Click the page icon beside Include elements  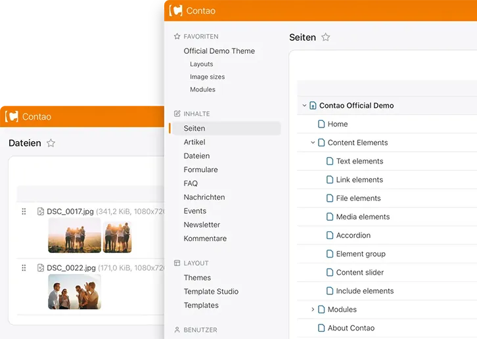point(330,291)
